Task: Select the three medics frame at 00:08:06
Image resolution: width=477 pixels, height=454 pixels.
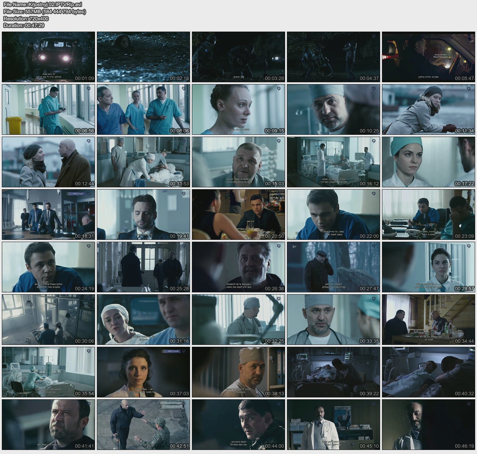Action: point(143,109)
